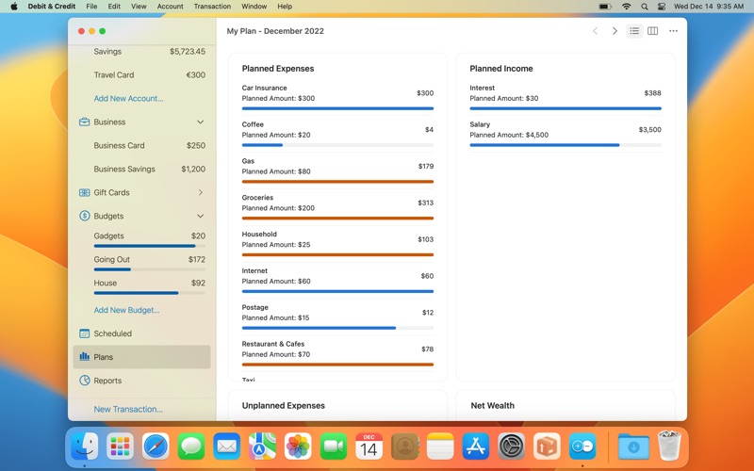Click the Gift Cards icon
The width and height of the screenshot is (754, 471).
point(84,192)
